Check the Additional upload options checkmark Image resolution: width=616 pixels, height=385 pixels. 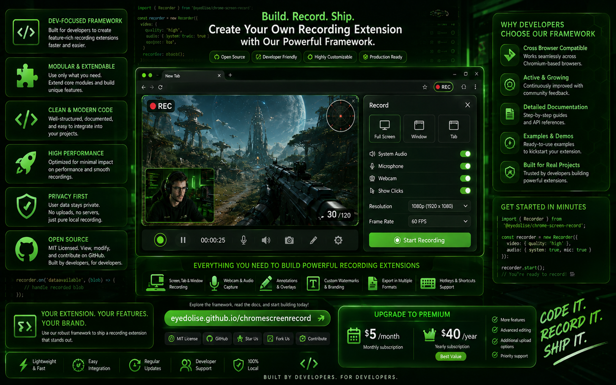495,341
